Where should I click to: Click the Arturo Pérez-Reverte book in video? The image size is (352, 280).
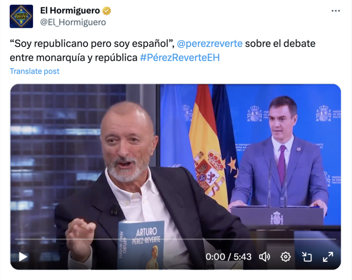141,245
